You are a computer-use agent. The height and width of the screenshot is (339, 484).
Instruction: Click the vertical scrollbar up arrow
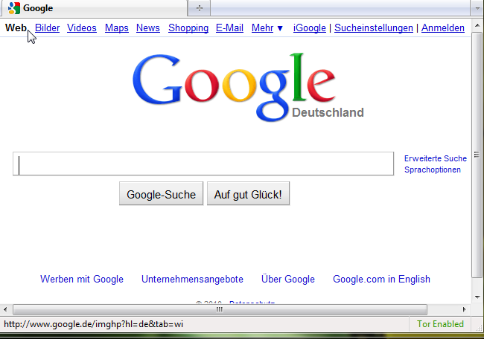coord(477,25)
